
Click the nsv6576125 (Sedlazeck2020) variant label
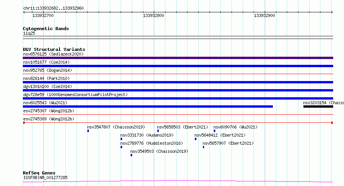[53, 54]
